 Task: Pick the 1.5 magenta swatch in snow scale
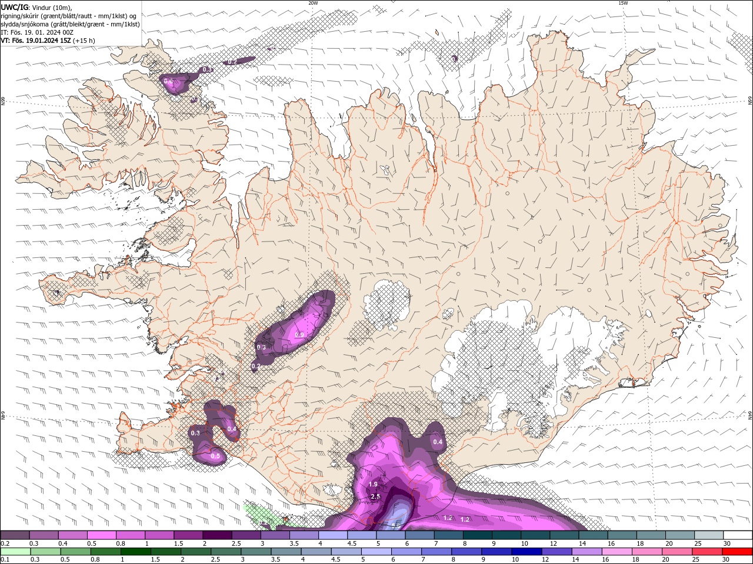[188, 535]
